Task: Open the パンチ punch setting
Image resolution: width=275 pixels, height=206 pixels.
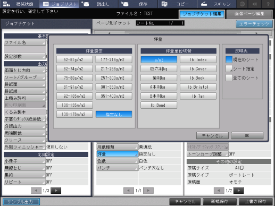Action: pos(117,168)
